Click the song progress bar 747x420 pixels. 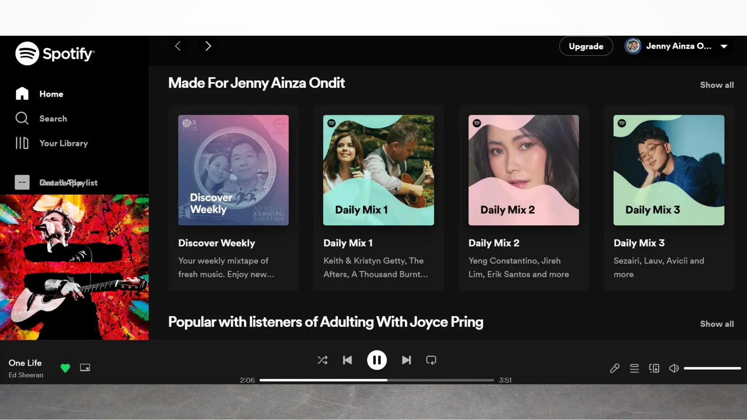pyautogui.click(x=376, y=380)
